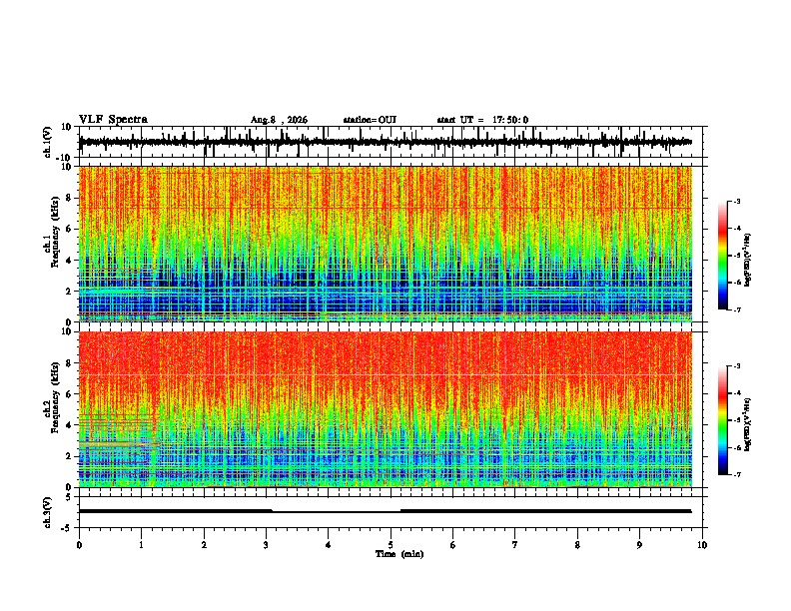The height and width of the screenshot is (611, 791).
Task: Click the ch.2 frequency axis tick "2"
Action: pos(69,456)
